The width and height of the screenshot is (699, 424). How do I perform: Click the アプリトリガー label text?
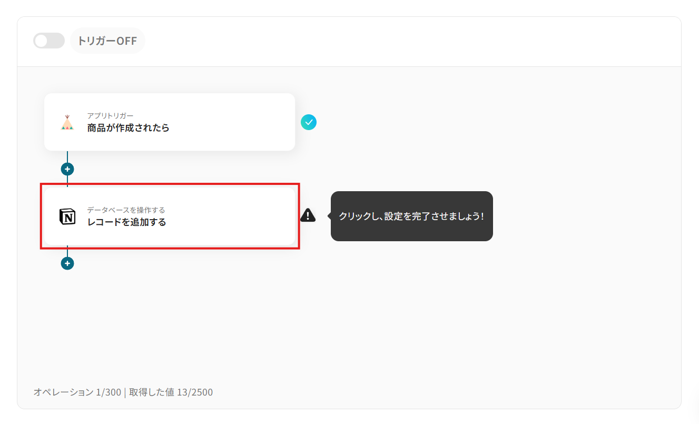(x=110, y=115)
